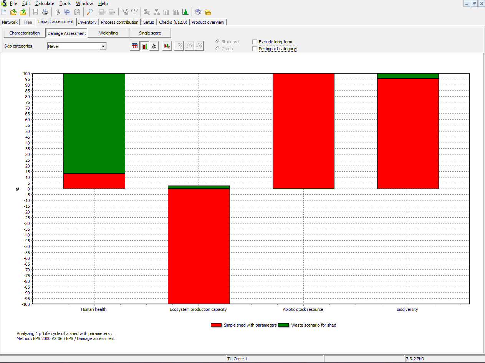Click the red Abiotic stock resource bar
Screen dimensions: 485x363
click(303, 131)
